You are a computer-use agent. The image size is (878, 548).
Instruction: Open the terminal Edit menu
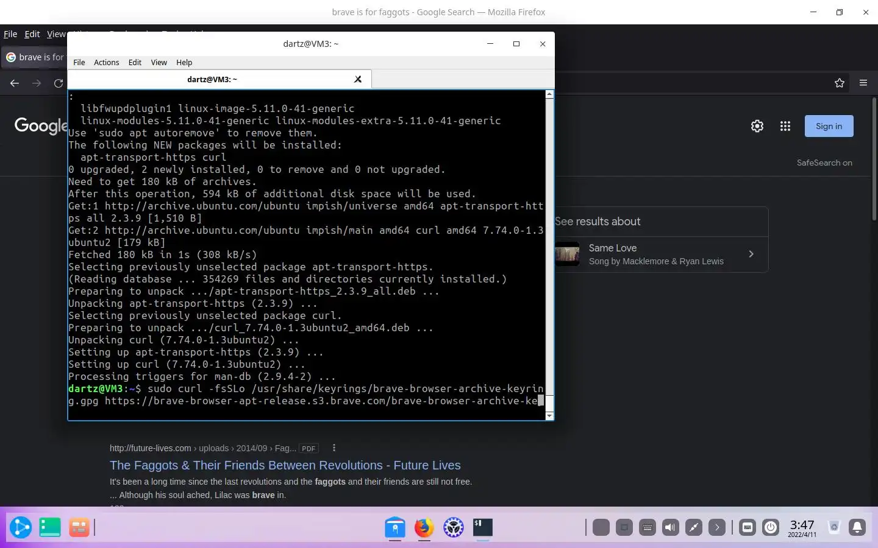pyautogui.click(x=135, y=62)
